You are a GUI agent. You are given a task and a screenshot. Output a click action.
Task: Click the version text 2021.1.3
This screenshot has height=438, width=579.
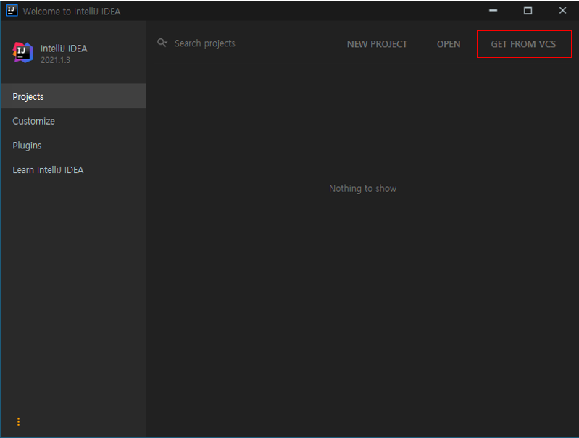coord(55,60)
